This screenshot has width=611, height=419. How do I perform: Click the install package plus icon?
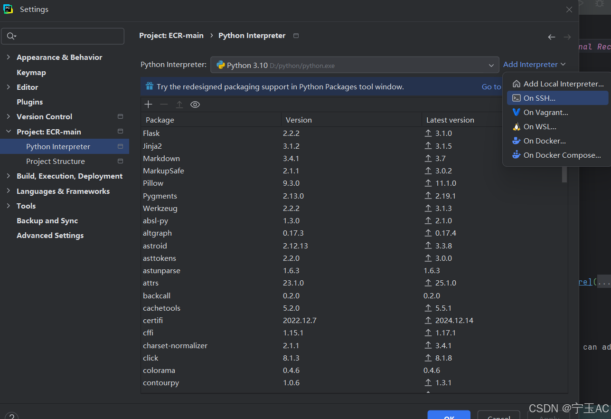pyautogui.click(x=149, y=105)
